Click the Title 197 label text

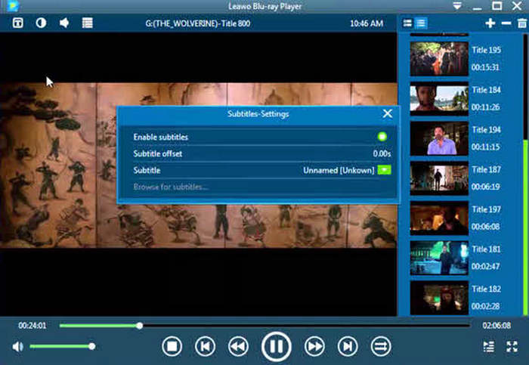(487, 209)
